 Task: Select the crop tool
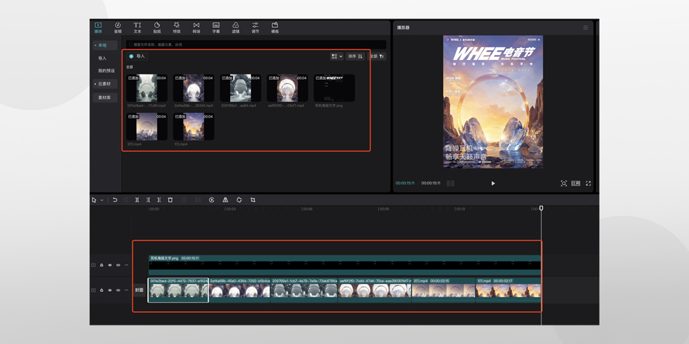253,200
